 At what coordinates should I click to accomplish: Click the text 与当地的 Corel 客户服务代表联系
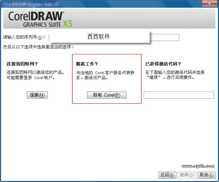105,75
